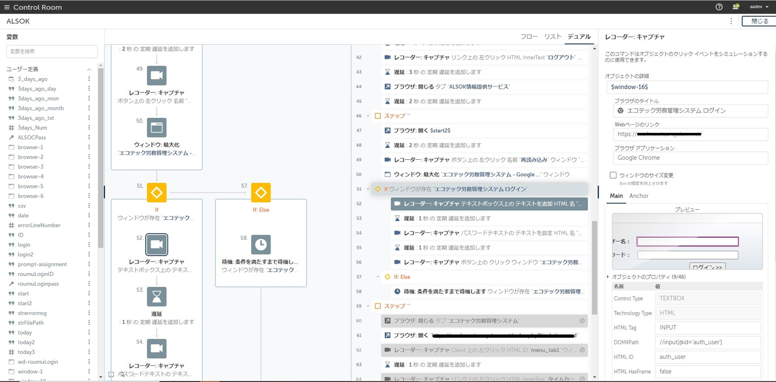Open options menu for 3_days_ago variable
This screenshot has width=776, height=382.
[89, 79]
